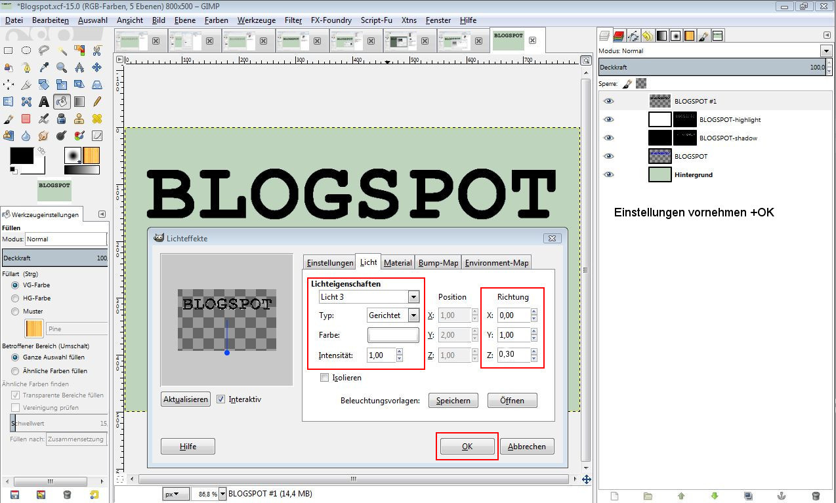Viewport: 836px width, 503px height.
Task: Hide the BLOGSPOT #1 layer eye
Action: 608,101
